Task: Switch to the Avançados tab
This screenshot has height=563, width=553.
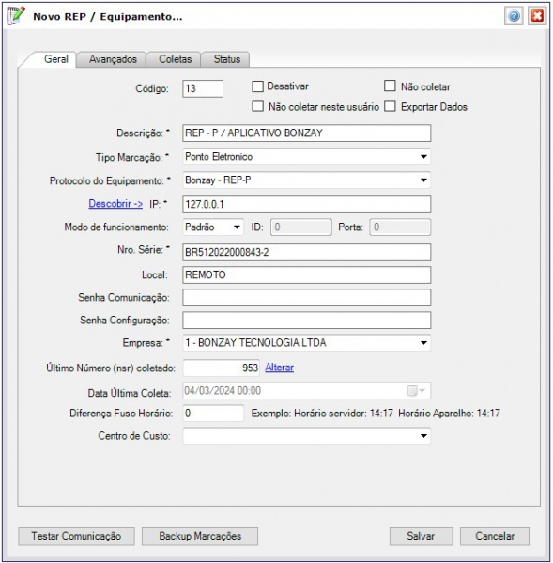Action: (113, 59)
